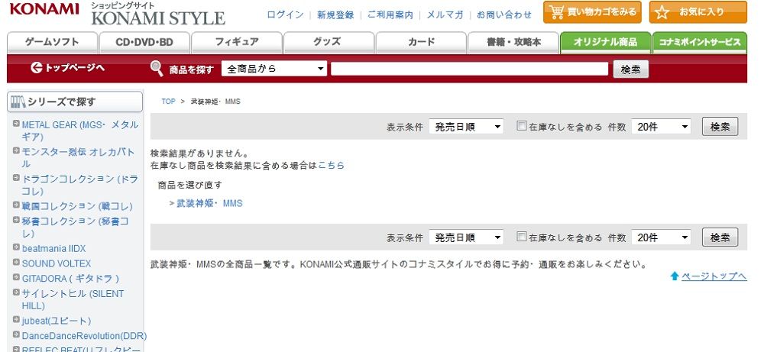Open lower 20件 count dropdown
The image size is (764, 352).
pyautogui.click(x=661, y=237)
